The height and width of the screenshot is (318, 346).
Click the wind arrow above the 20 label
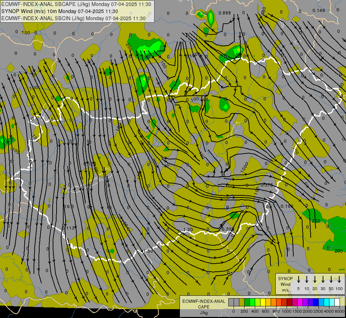tap(315, 279)
